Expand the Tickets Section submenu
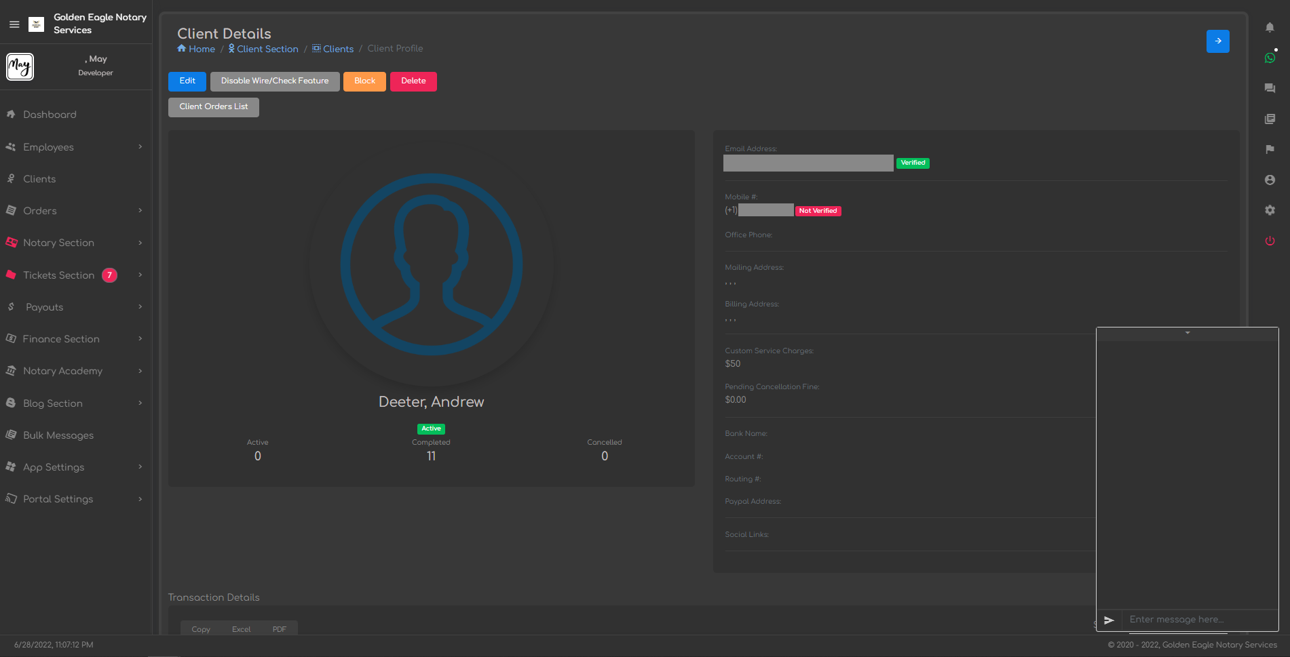This screenshot has height=657, width=1290. (x=75, y=275)
